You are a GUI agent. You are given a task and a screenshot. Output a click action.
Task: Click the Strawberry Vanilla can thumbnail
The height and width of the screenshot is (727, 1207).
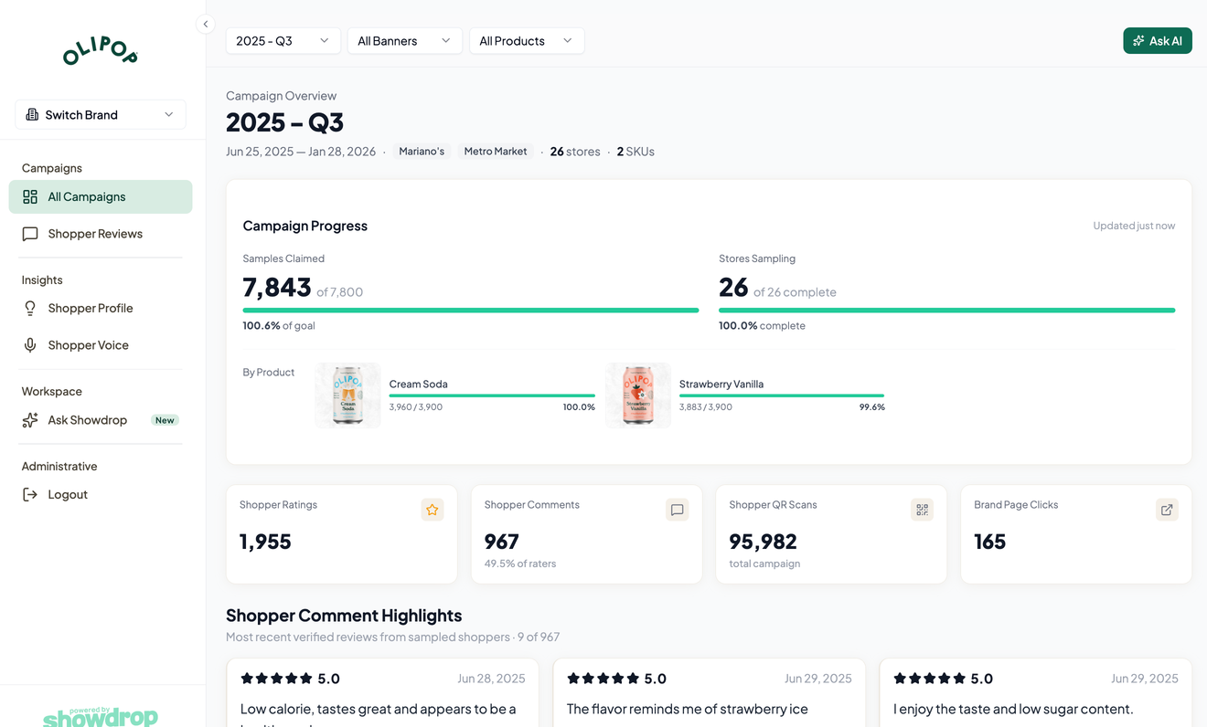click(x=638, y=395)
